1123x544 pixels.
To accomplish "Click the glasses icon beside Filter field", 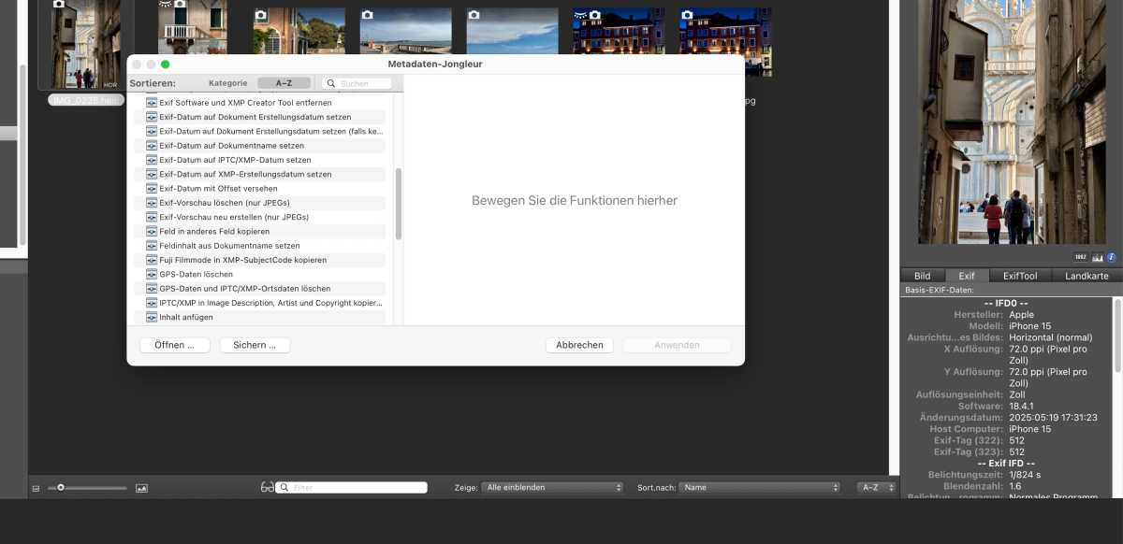I will point(268,487).
